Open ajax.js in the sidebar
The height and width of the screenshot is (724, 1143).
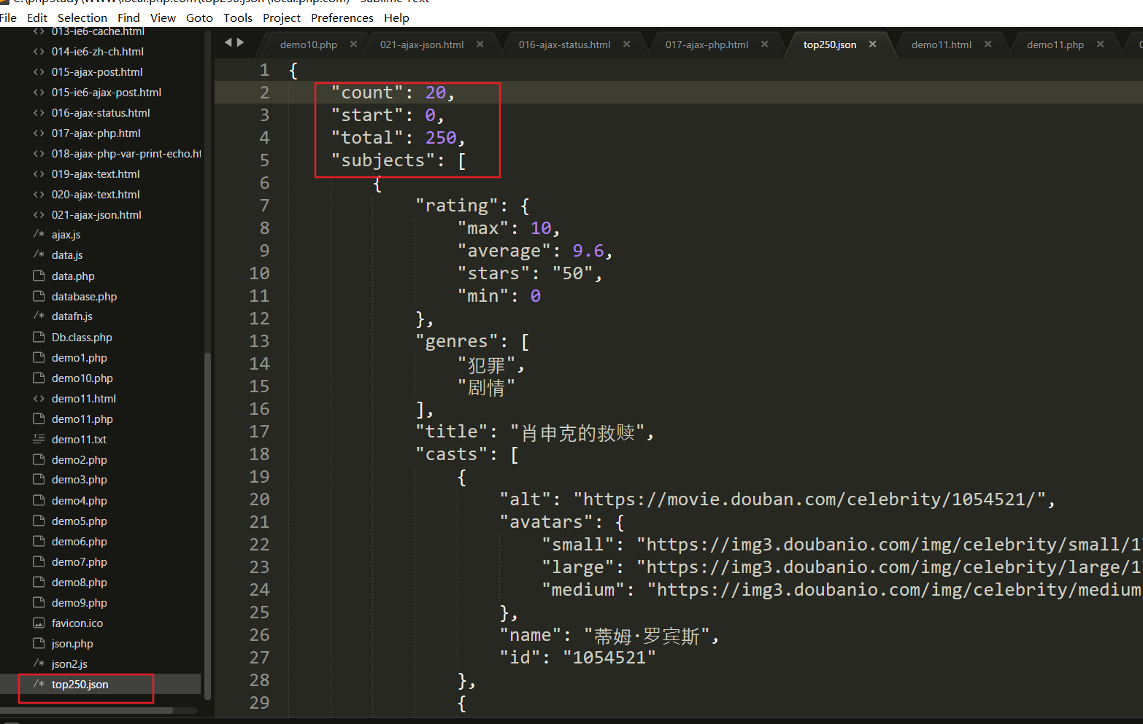66,235
